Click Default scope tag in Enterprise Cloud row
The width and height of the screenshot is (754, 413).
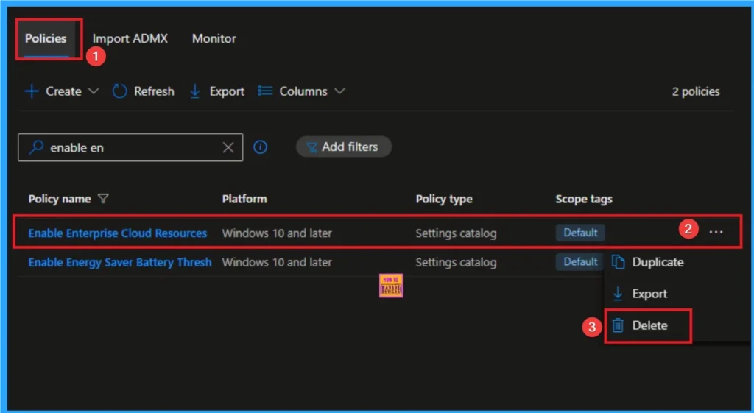[580, 233]
